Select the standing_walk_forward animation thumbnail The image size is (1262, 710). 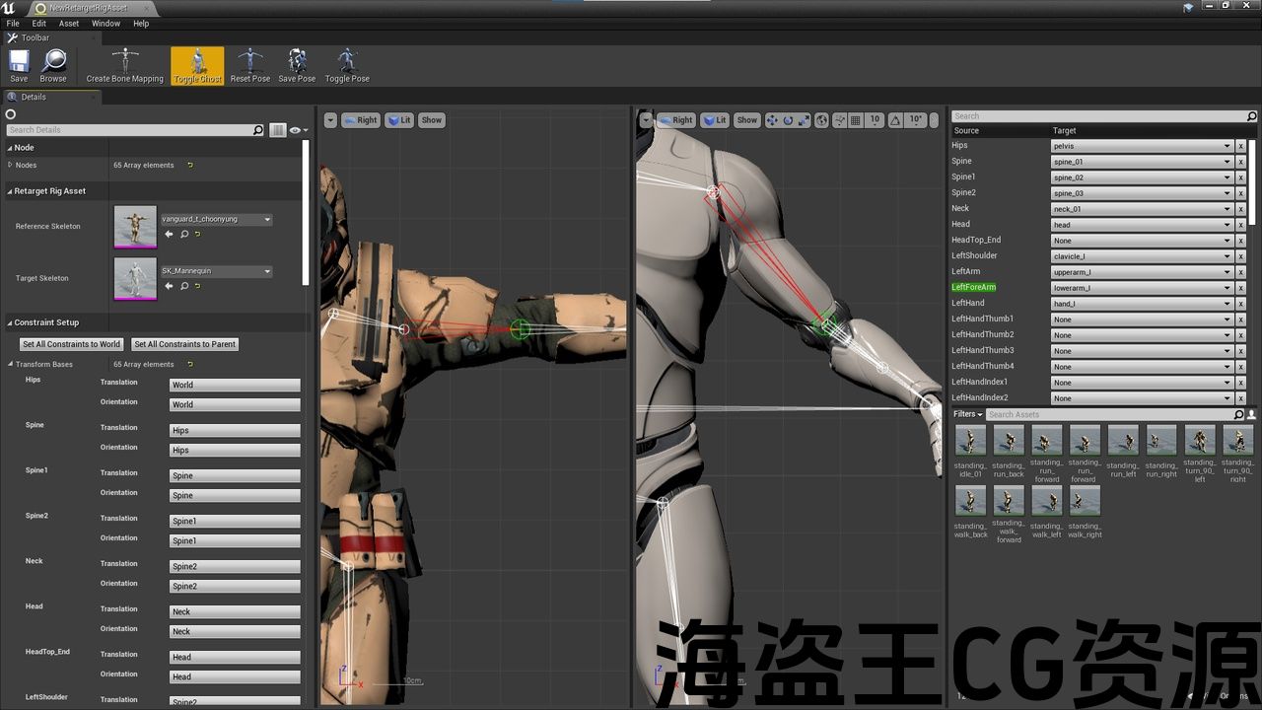1009,501
